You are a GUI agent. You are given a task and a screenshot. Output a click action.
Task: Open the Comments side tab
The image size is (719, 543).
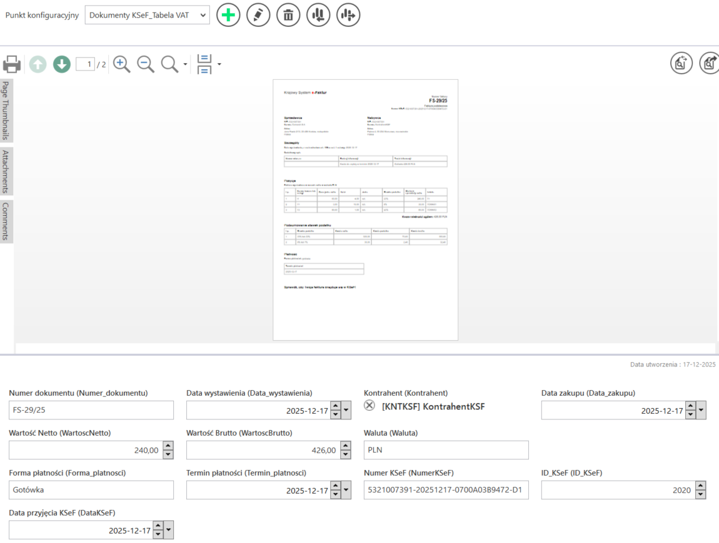click(x=6, y=221)
